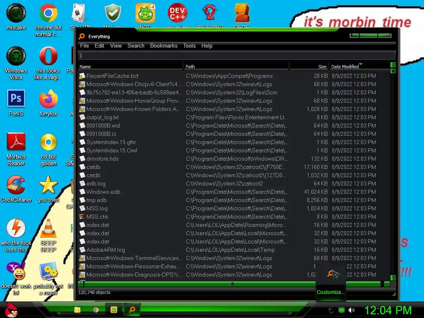The width and height of the screenshot is (424, 318).
Task: Select Microsoft-Windows-Known Folders log row
Action: (234, 109)
